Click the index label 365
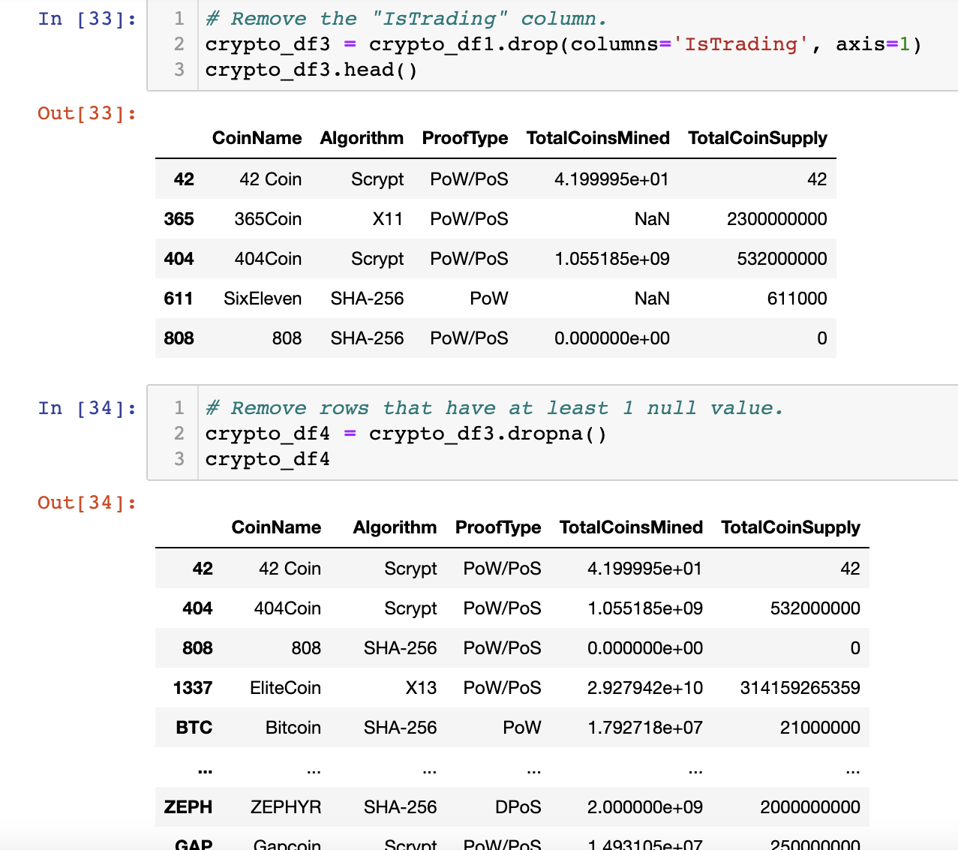The image size is (958, 850). 179,219
